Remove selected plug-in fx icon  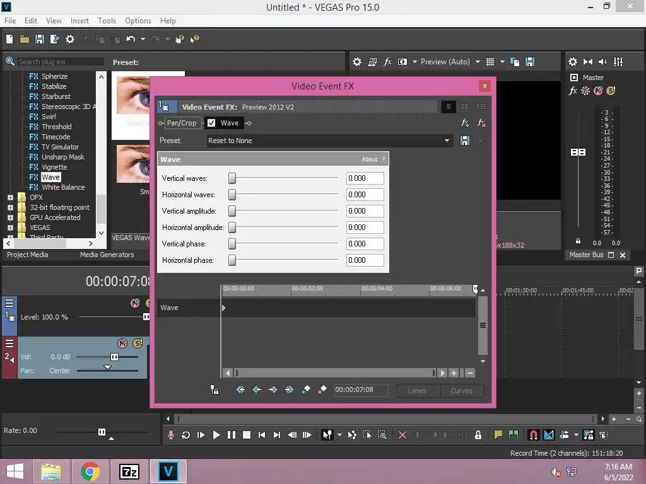point(481,123)
